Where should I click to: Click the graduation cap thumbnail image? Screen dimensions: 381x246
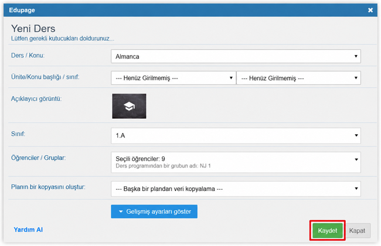[129, 106]
